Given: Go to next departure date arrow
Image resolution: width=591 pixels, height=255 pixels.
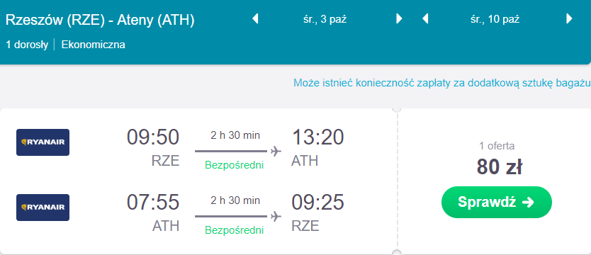Looking at the screenshot, I should (399, 18).
